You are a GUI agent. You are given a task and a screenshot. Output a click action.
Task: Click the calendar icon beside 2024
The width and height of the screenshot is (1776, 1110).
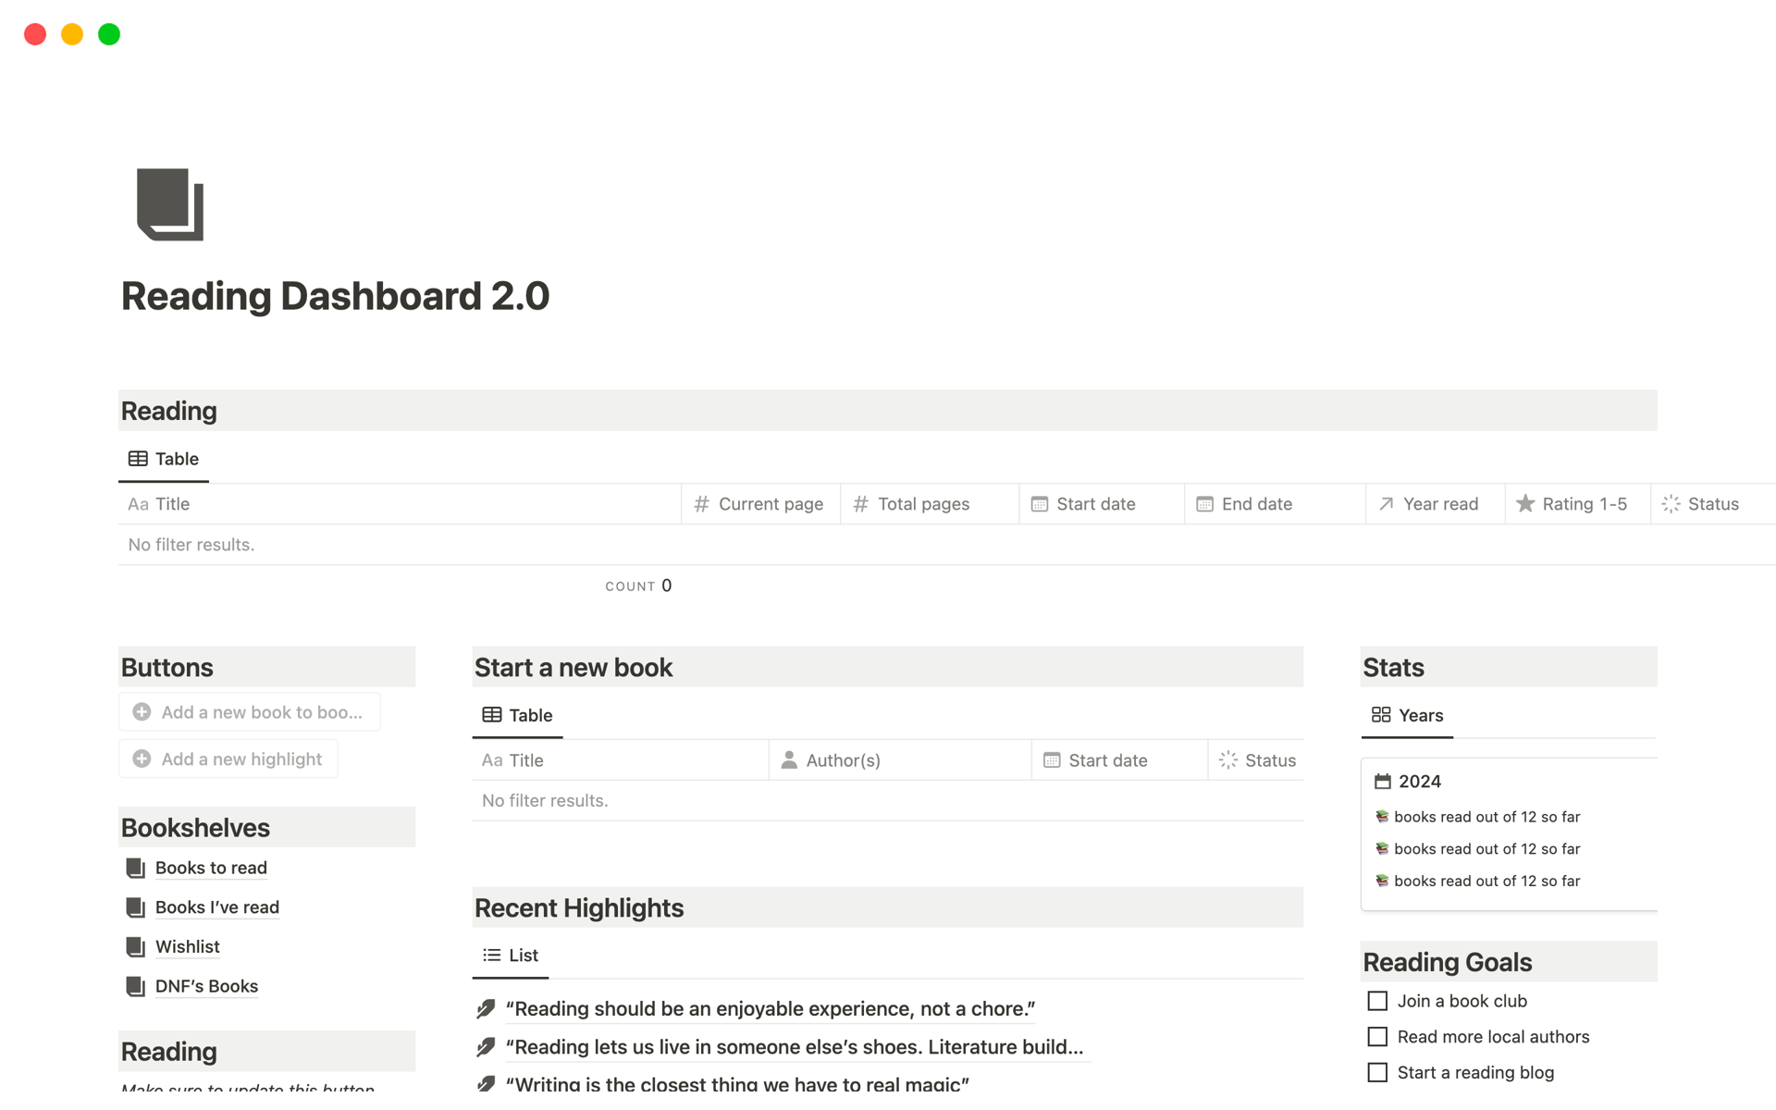(1382, 782)
